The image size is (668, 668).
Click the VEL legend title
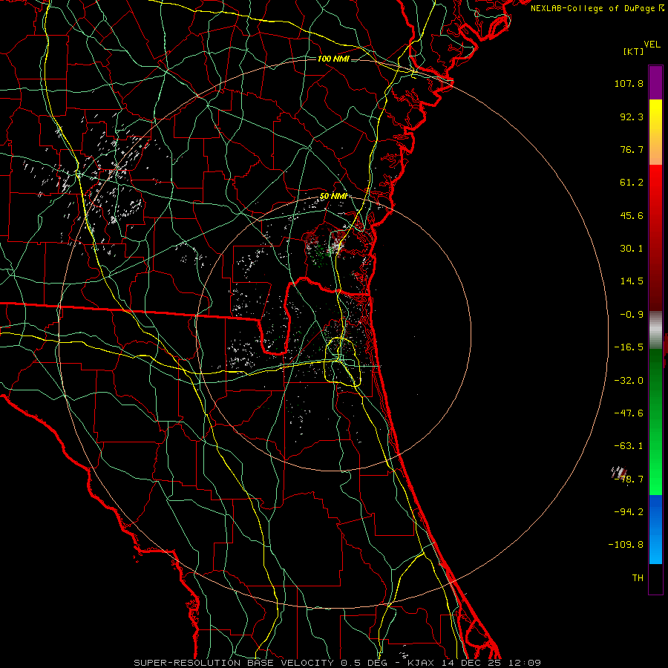click(x=652, y=45)
